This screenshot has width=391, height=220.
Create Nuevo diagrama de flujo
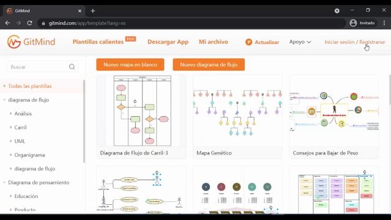[209, 65]
